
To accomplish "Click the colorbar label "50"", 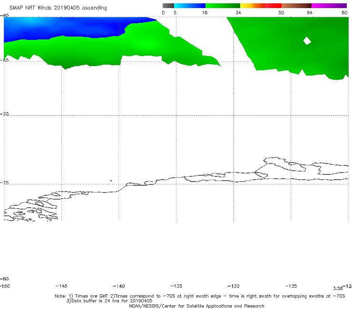I will coord(281,13).
